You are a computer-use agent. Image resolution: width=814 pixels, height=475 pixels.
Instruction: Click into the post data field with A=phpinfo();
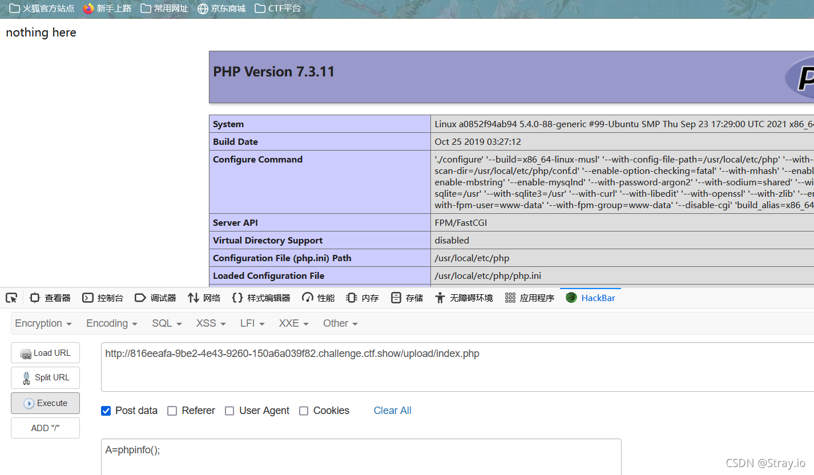tap(361, 456)
